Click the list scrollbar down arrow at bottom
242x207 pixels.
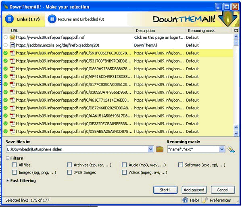[x=236, y=133]
